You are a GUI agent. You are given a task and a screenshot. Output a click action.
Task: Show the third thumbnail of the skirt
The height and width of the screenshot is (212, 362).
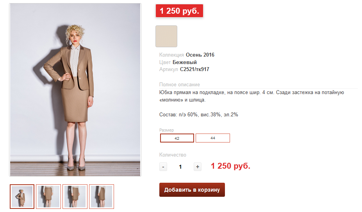[75, 196]
